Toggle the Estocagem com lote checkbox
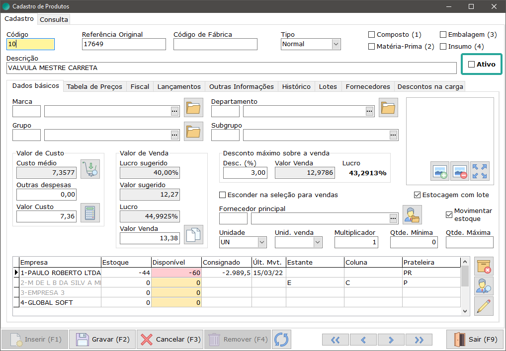 [x=417, y=195]
